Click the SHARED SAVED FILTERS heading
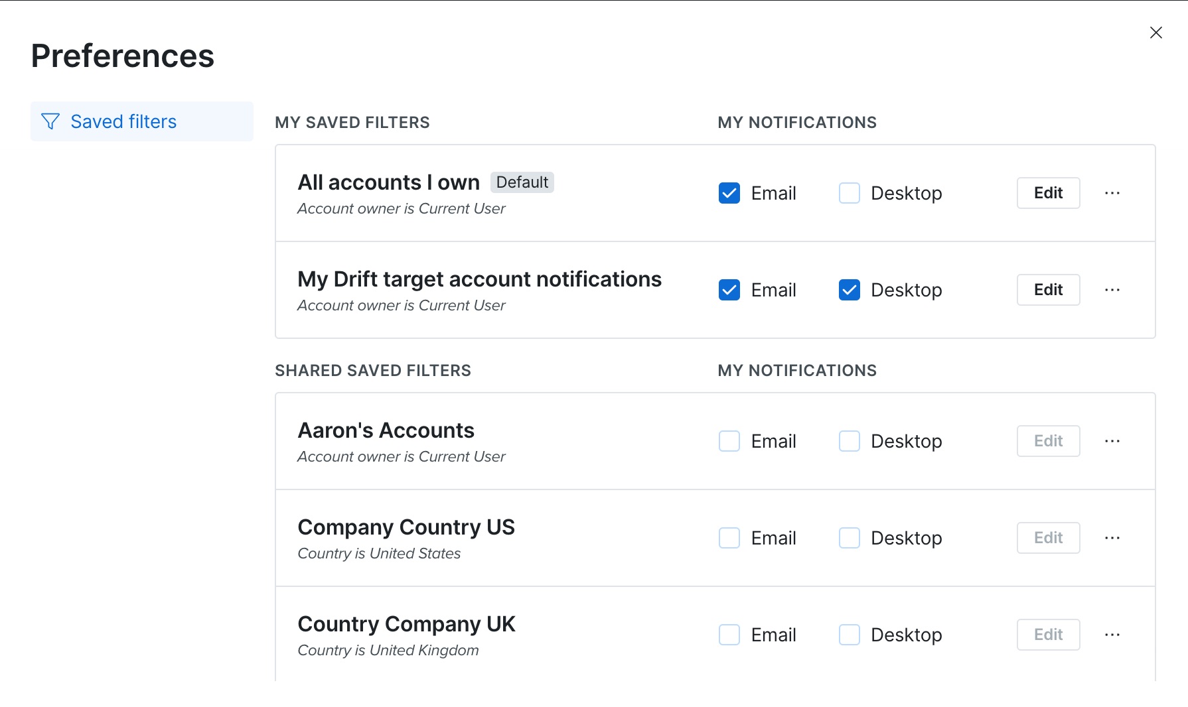Screen dimensions: 1188x707 point(373,371)
